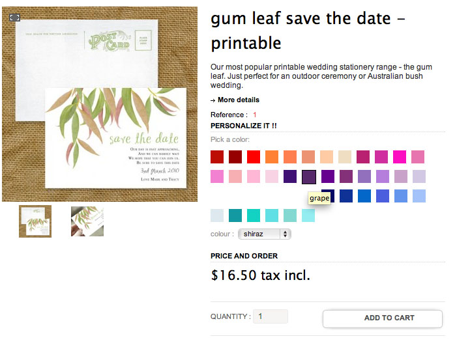The image size is (470, 347).
Task: Expand the colour dropdown showing shiraz
Action: [x=265, y=234]
